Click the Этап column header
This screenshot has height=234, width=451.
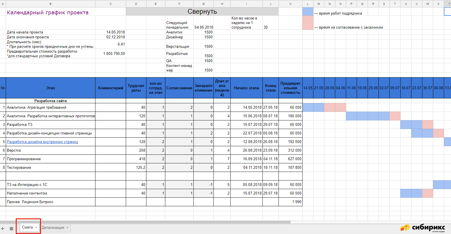point(50,88)
